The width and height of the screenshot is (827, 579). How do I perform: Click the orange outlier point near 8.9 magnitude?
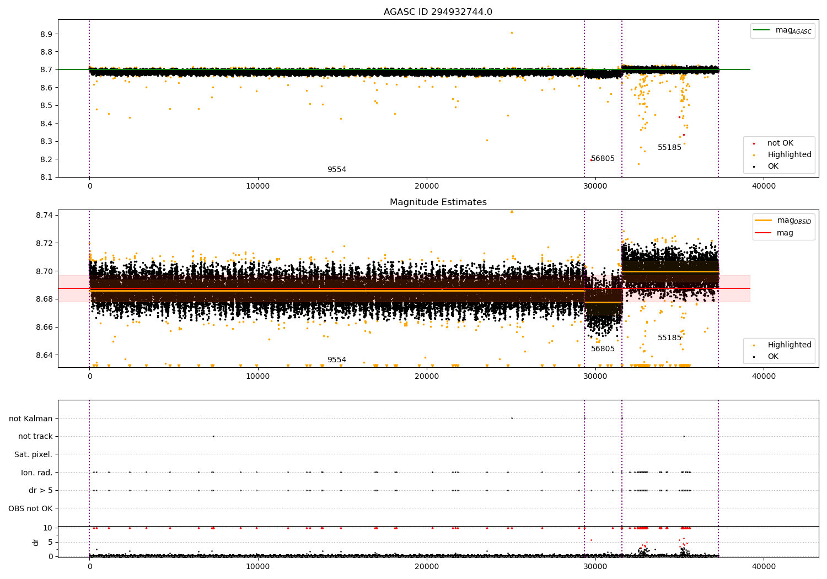512,33
